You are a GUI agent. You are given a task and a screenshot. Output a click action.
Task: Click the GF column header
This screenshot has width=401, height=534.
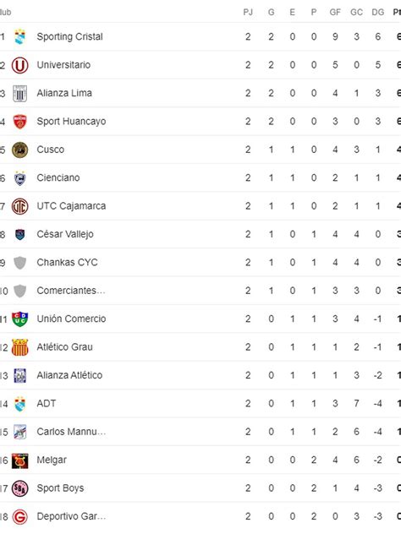[335, 13]
